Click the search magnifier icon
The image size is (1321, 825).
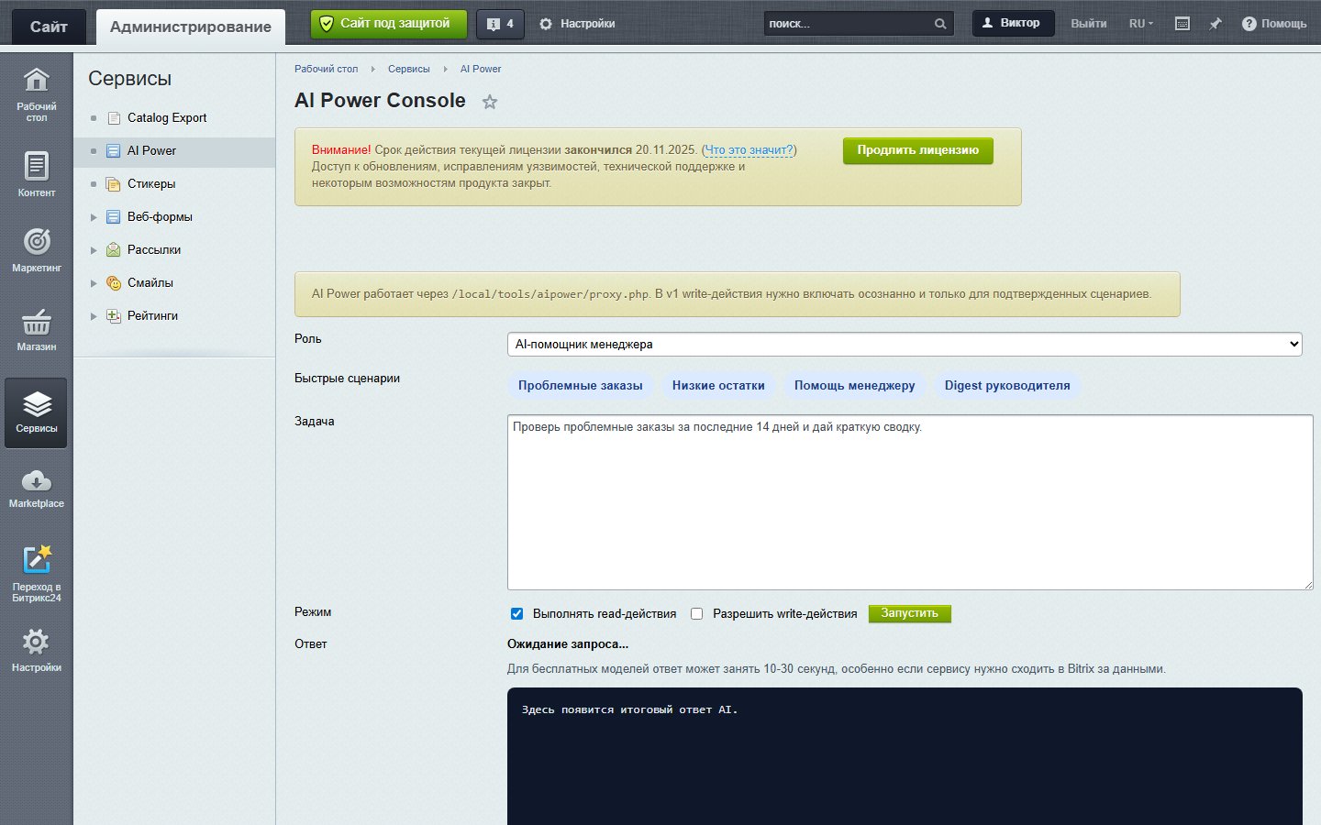click(940, 24)
